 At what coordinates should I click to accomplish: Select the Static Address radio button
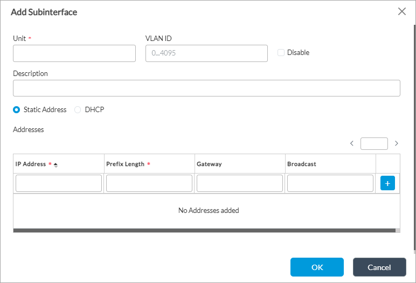(x=17, y=109)
